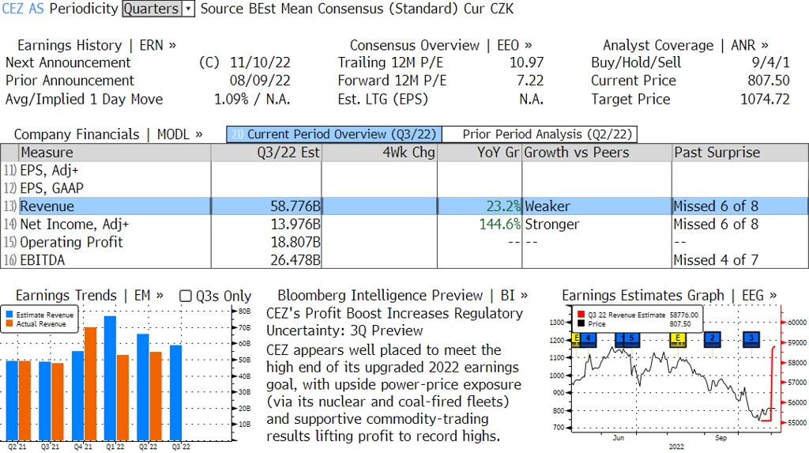The width and height of the screenshot is (809, 453).
Task: Click the blue event marker numbered 4
Action: pos(588,339)
